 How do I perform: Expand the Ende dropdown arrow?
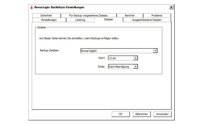tap(136, 67)
